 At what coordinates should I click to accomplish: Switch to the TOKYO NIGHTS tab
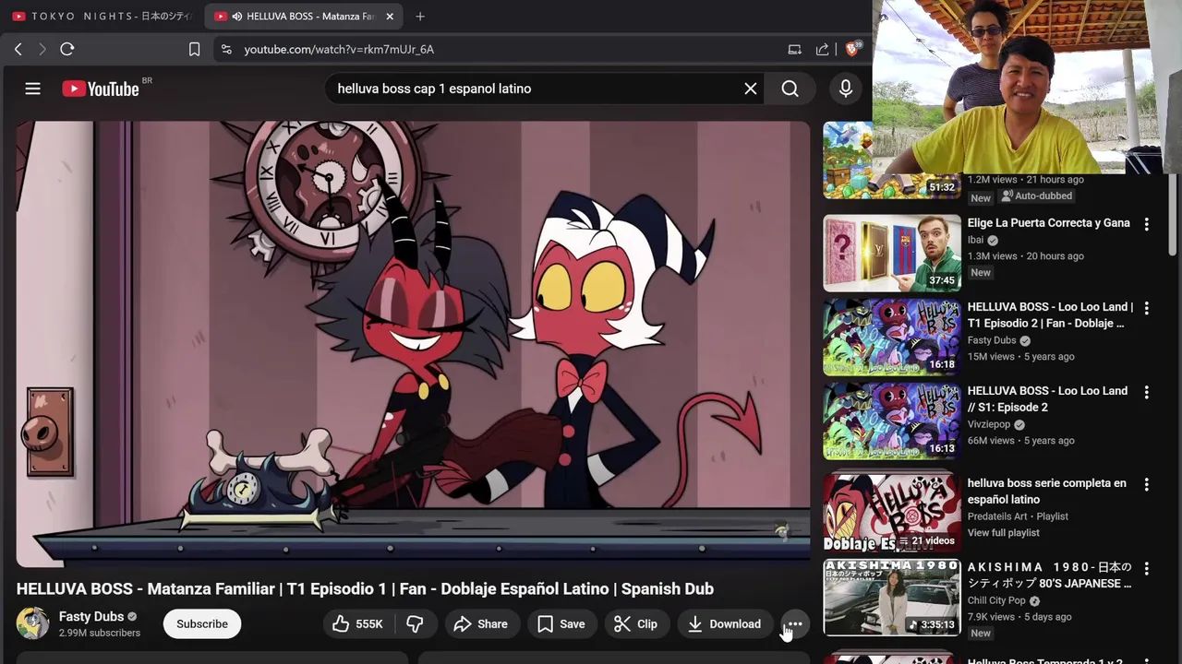pyautogui.click(x=102, y=16)
